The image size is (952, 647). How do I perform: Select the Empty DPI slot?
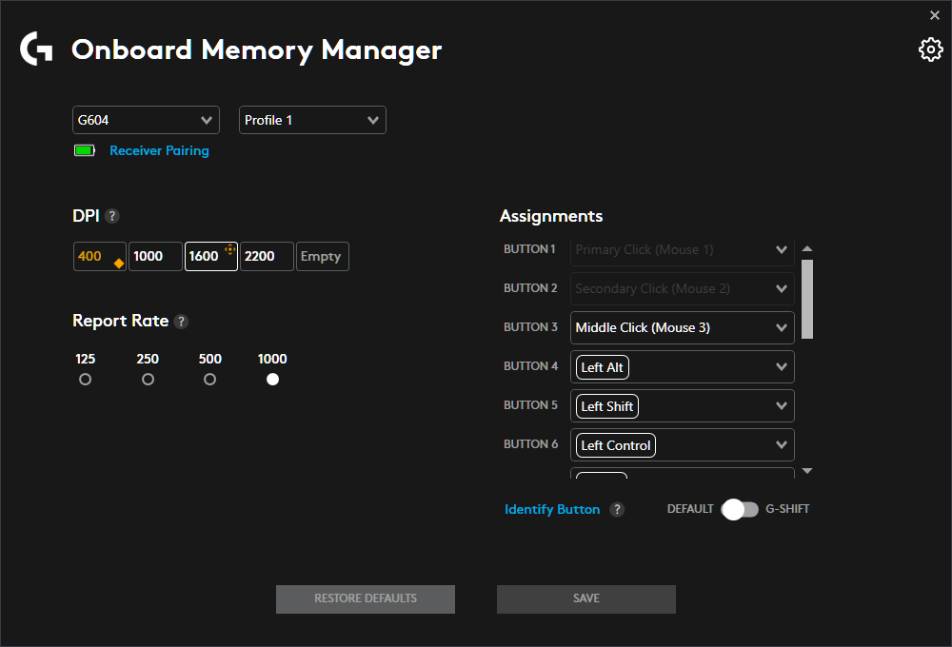click(x=323, y=256)
